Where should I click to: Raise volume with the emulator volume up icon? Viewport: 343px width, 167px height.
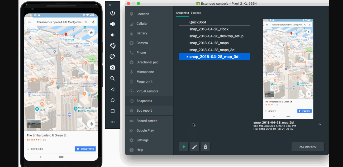click(113, 24)
